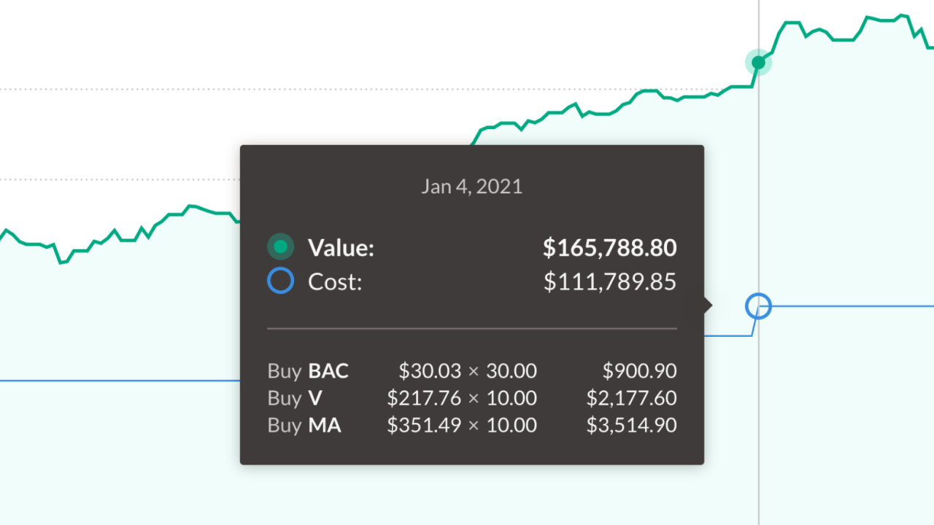This screenshot has height=525, width=934.
Task: Click the green Value legend icon in tooltip
Action: click(x=281, y=247)
